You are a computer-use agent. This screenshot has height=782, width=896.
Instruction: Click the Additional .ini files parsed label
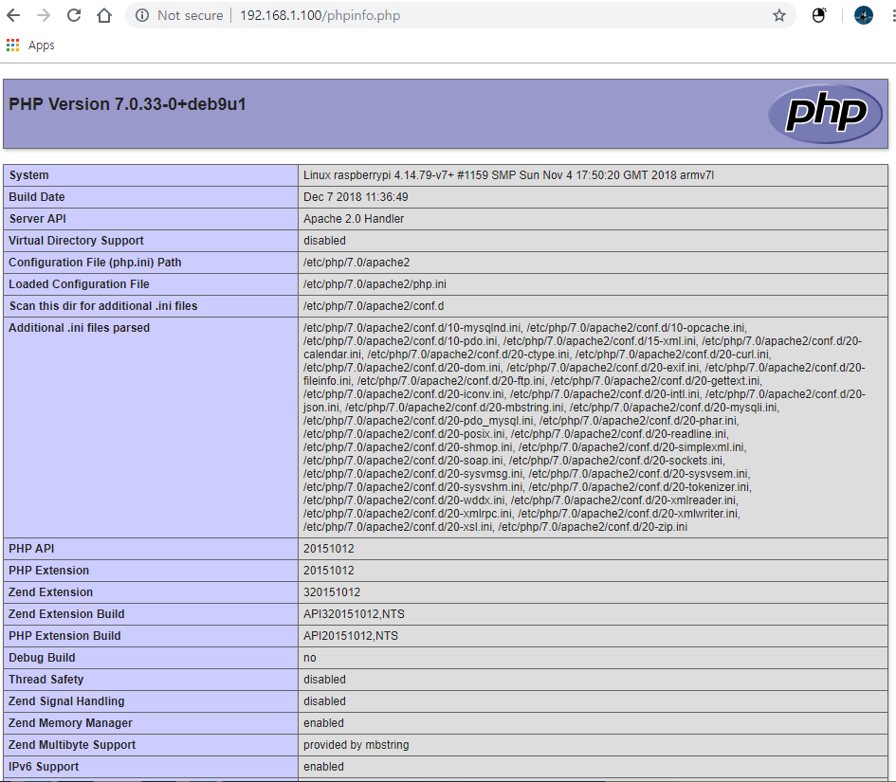(x=79, y=328)
